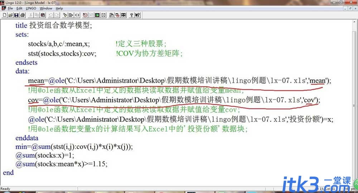358x193 pixels.
Task: Open a model file via Open icon
Action: pyautogui.click(x=10, y=15)
